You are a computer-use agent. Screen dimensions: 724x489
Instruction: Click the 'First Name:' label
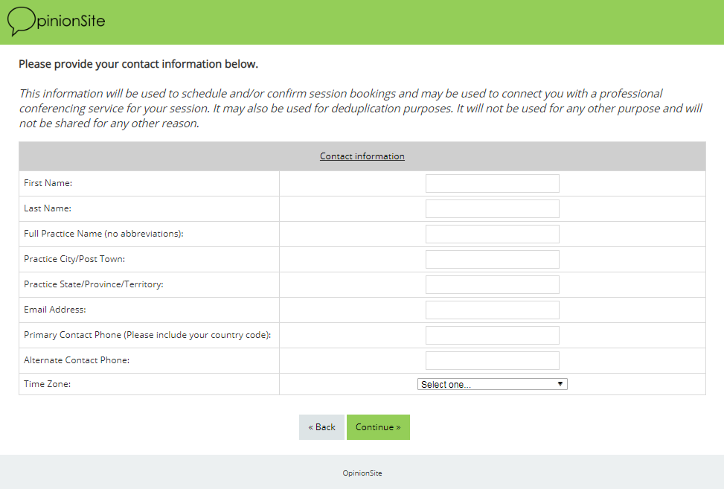point(48,183)
